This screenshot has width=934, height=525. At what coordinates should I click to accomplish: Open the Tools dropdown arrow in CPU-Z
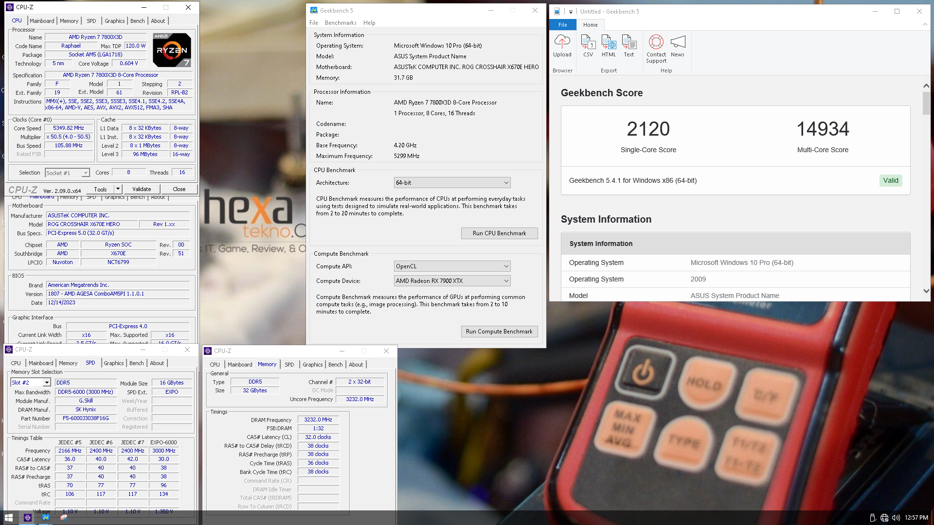118,189
